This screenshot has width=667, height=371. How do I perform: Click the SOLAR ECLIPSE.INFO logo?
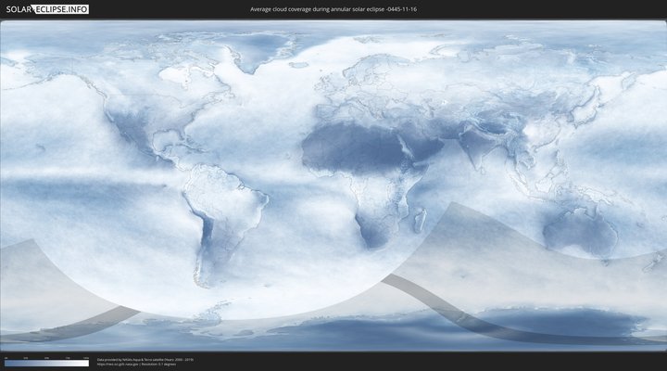(46, 8)
